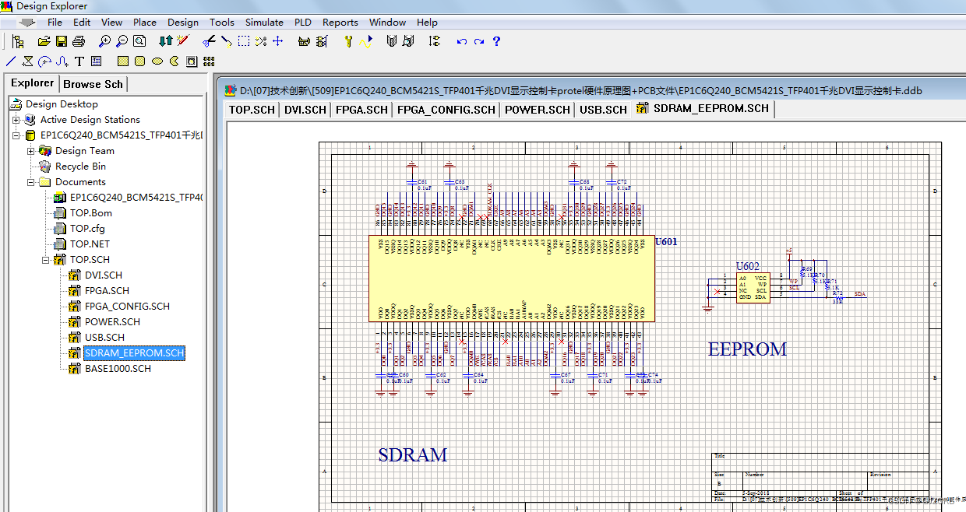Click the Undo arrow icon

(462, 42)
